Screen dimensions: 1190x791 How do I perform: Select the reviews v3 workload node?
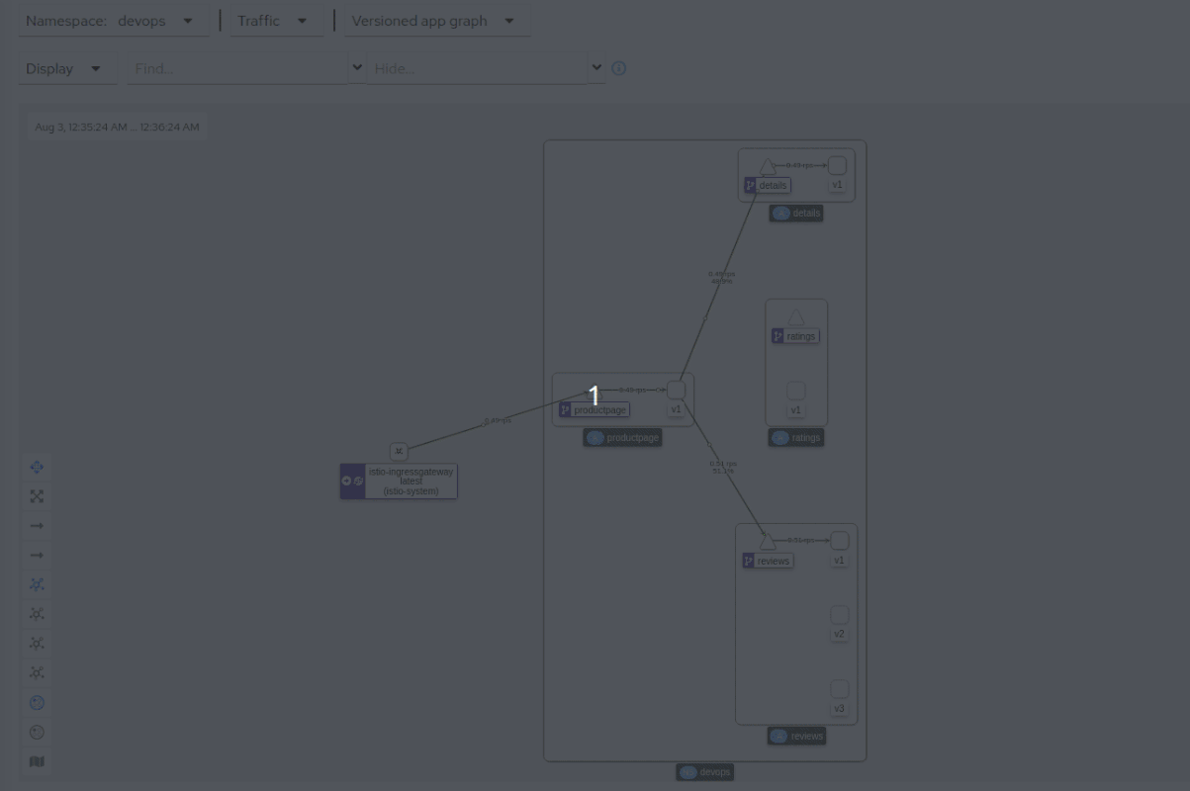(839, 689)
